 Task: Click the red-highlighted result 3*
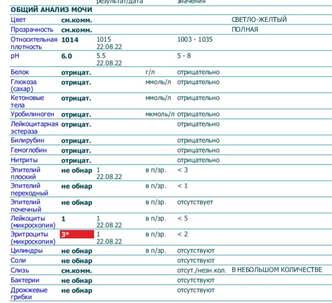pos(77,234)
